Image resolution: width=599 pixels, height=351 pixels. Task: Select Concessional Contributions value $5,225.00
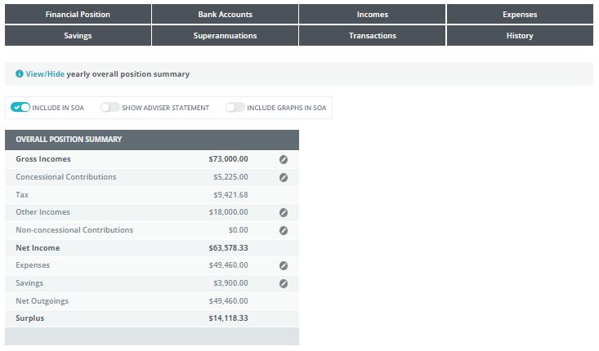[230, 177]
